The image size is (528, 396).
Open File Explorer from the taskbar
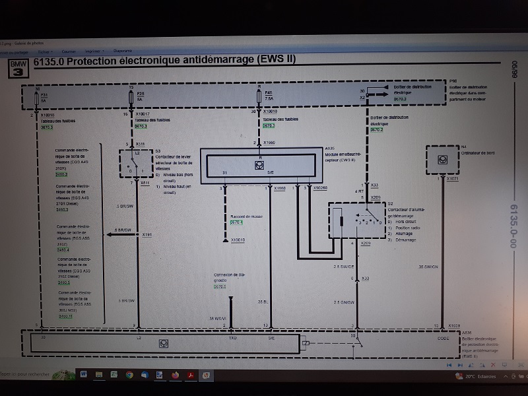pos(99,374)
